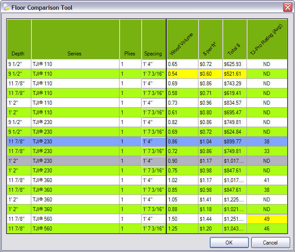
Task: Select the wood volume 0.75 cell
Action: 182,171
